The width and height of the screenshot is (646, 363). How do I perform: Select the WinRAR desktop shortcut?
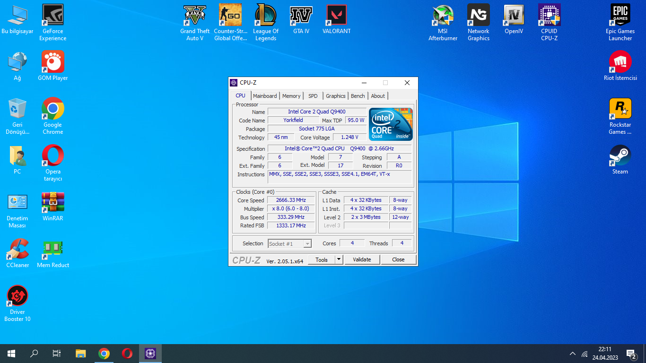coord(53,207)
